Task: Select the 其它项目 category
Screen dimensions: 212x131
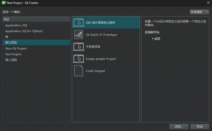Action: pyautogui.click(x=36, y=43)
